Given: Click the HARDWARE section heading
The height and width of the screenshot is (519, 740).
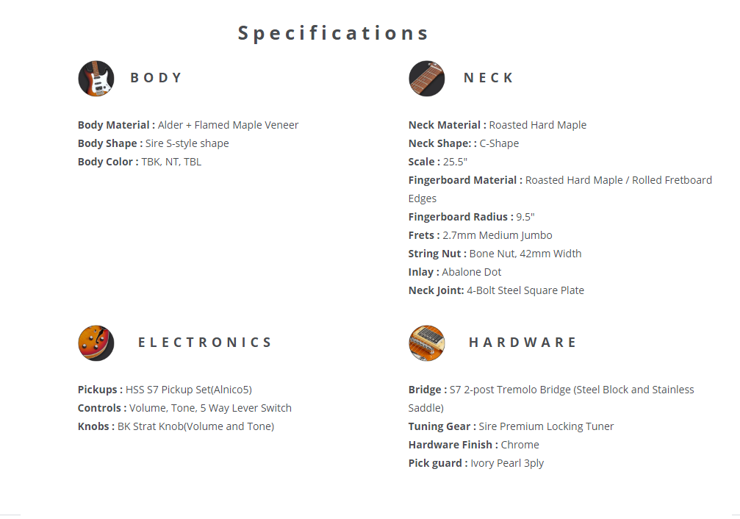Looking at the screenshot, I should 522,343.
